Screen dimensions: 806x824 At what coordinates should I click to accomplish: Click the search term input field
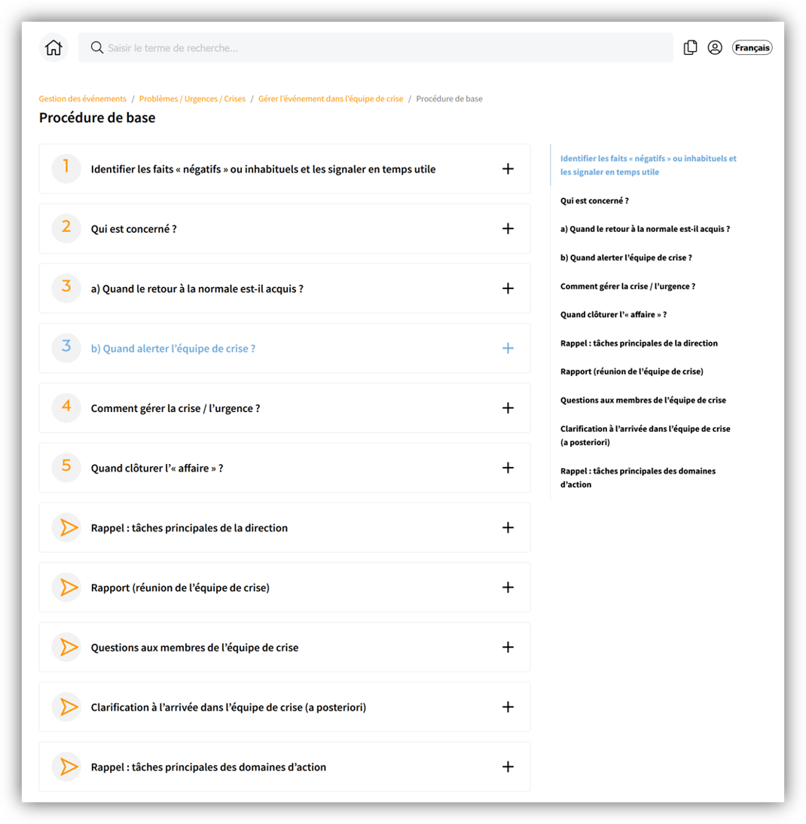[377, 48]
